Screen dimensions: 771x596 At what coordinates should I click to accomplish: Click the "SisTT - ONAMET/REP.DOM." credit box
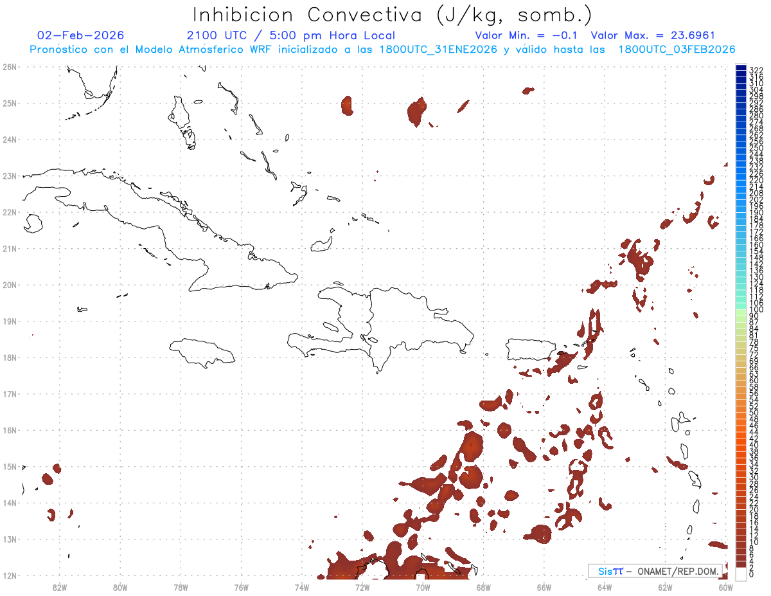point(654,571)
